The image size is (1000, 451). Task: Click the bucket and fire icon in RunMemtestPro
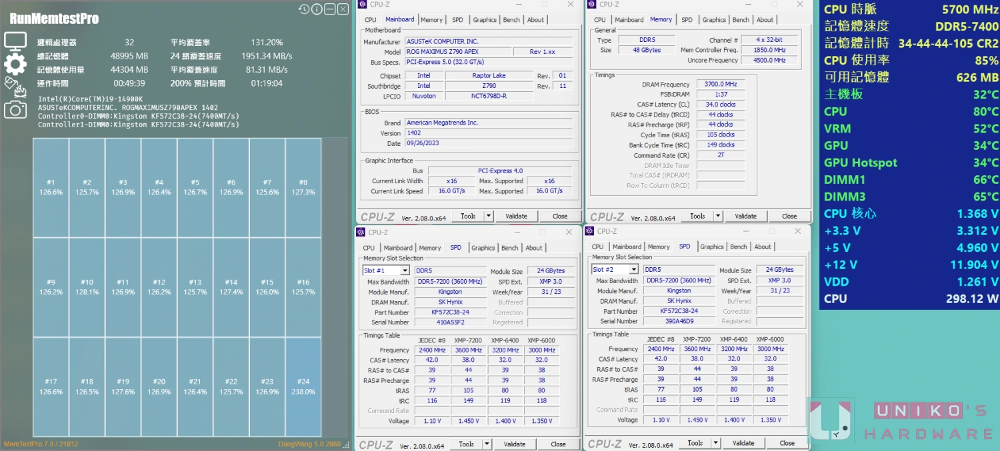15,87
